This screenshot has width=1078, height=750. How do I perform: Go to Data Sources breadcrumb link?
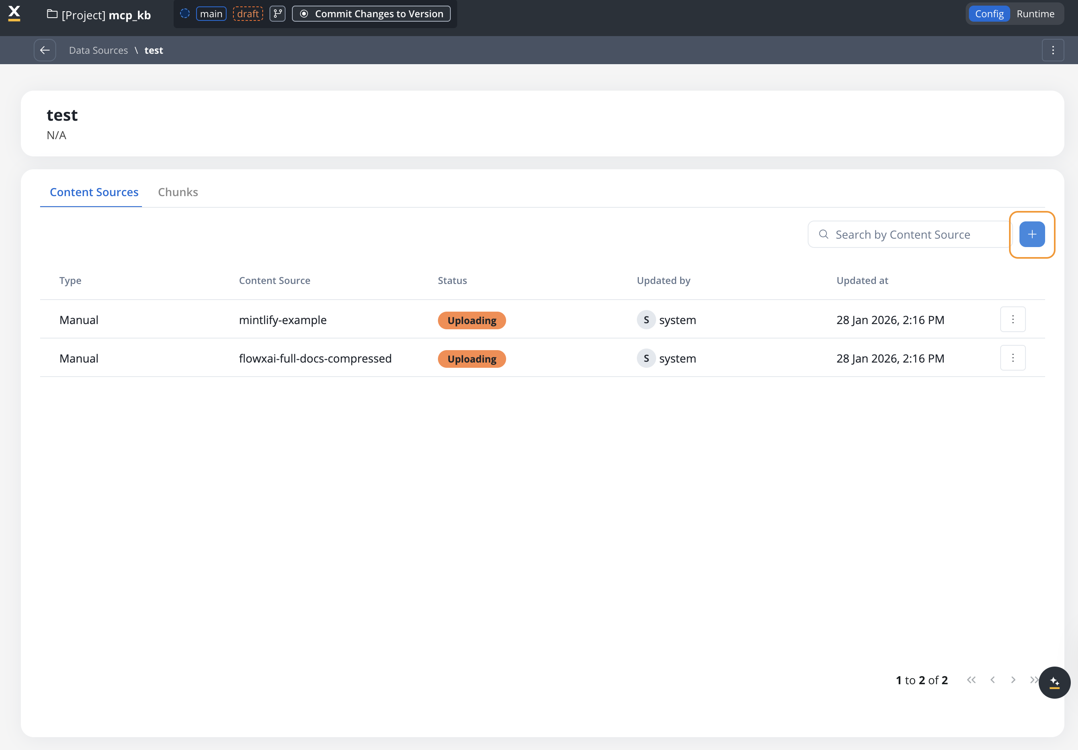point(98,50)
